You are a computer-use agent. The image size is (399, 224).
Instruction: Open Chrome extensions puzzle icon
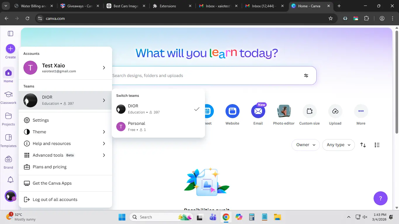(367, 18)
